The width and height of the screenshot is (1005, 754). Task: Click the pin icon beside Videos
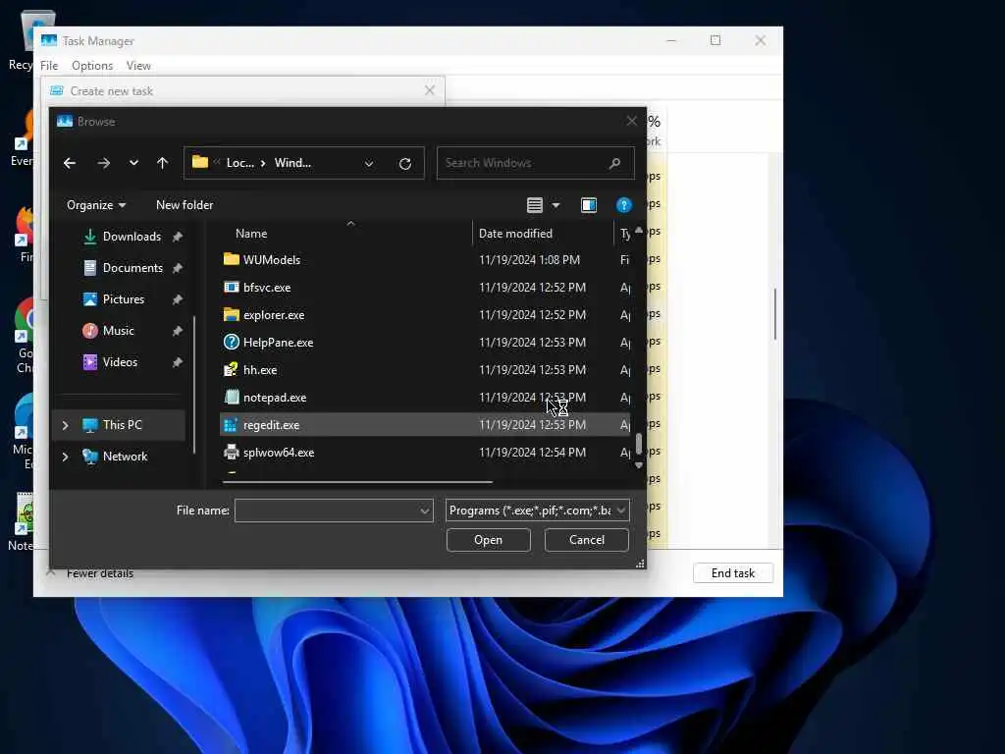pos(178,362)
